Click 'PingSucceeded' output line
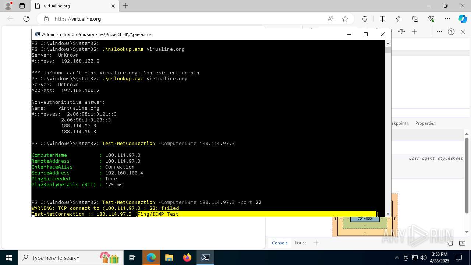Image resolution: width=471 pixels, height=265 pixels. click(x=74, y=179)
